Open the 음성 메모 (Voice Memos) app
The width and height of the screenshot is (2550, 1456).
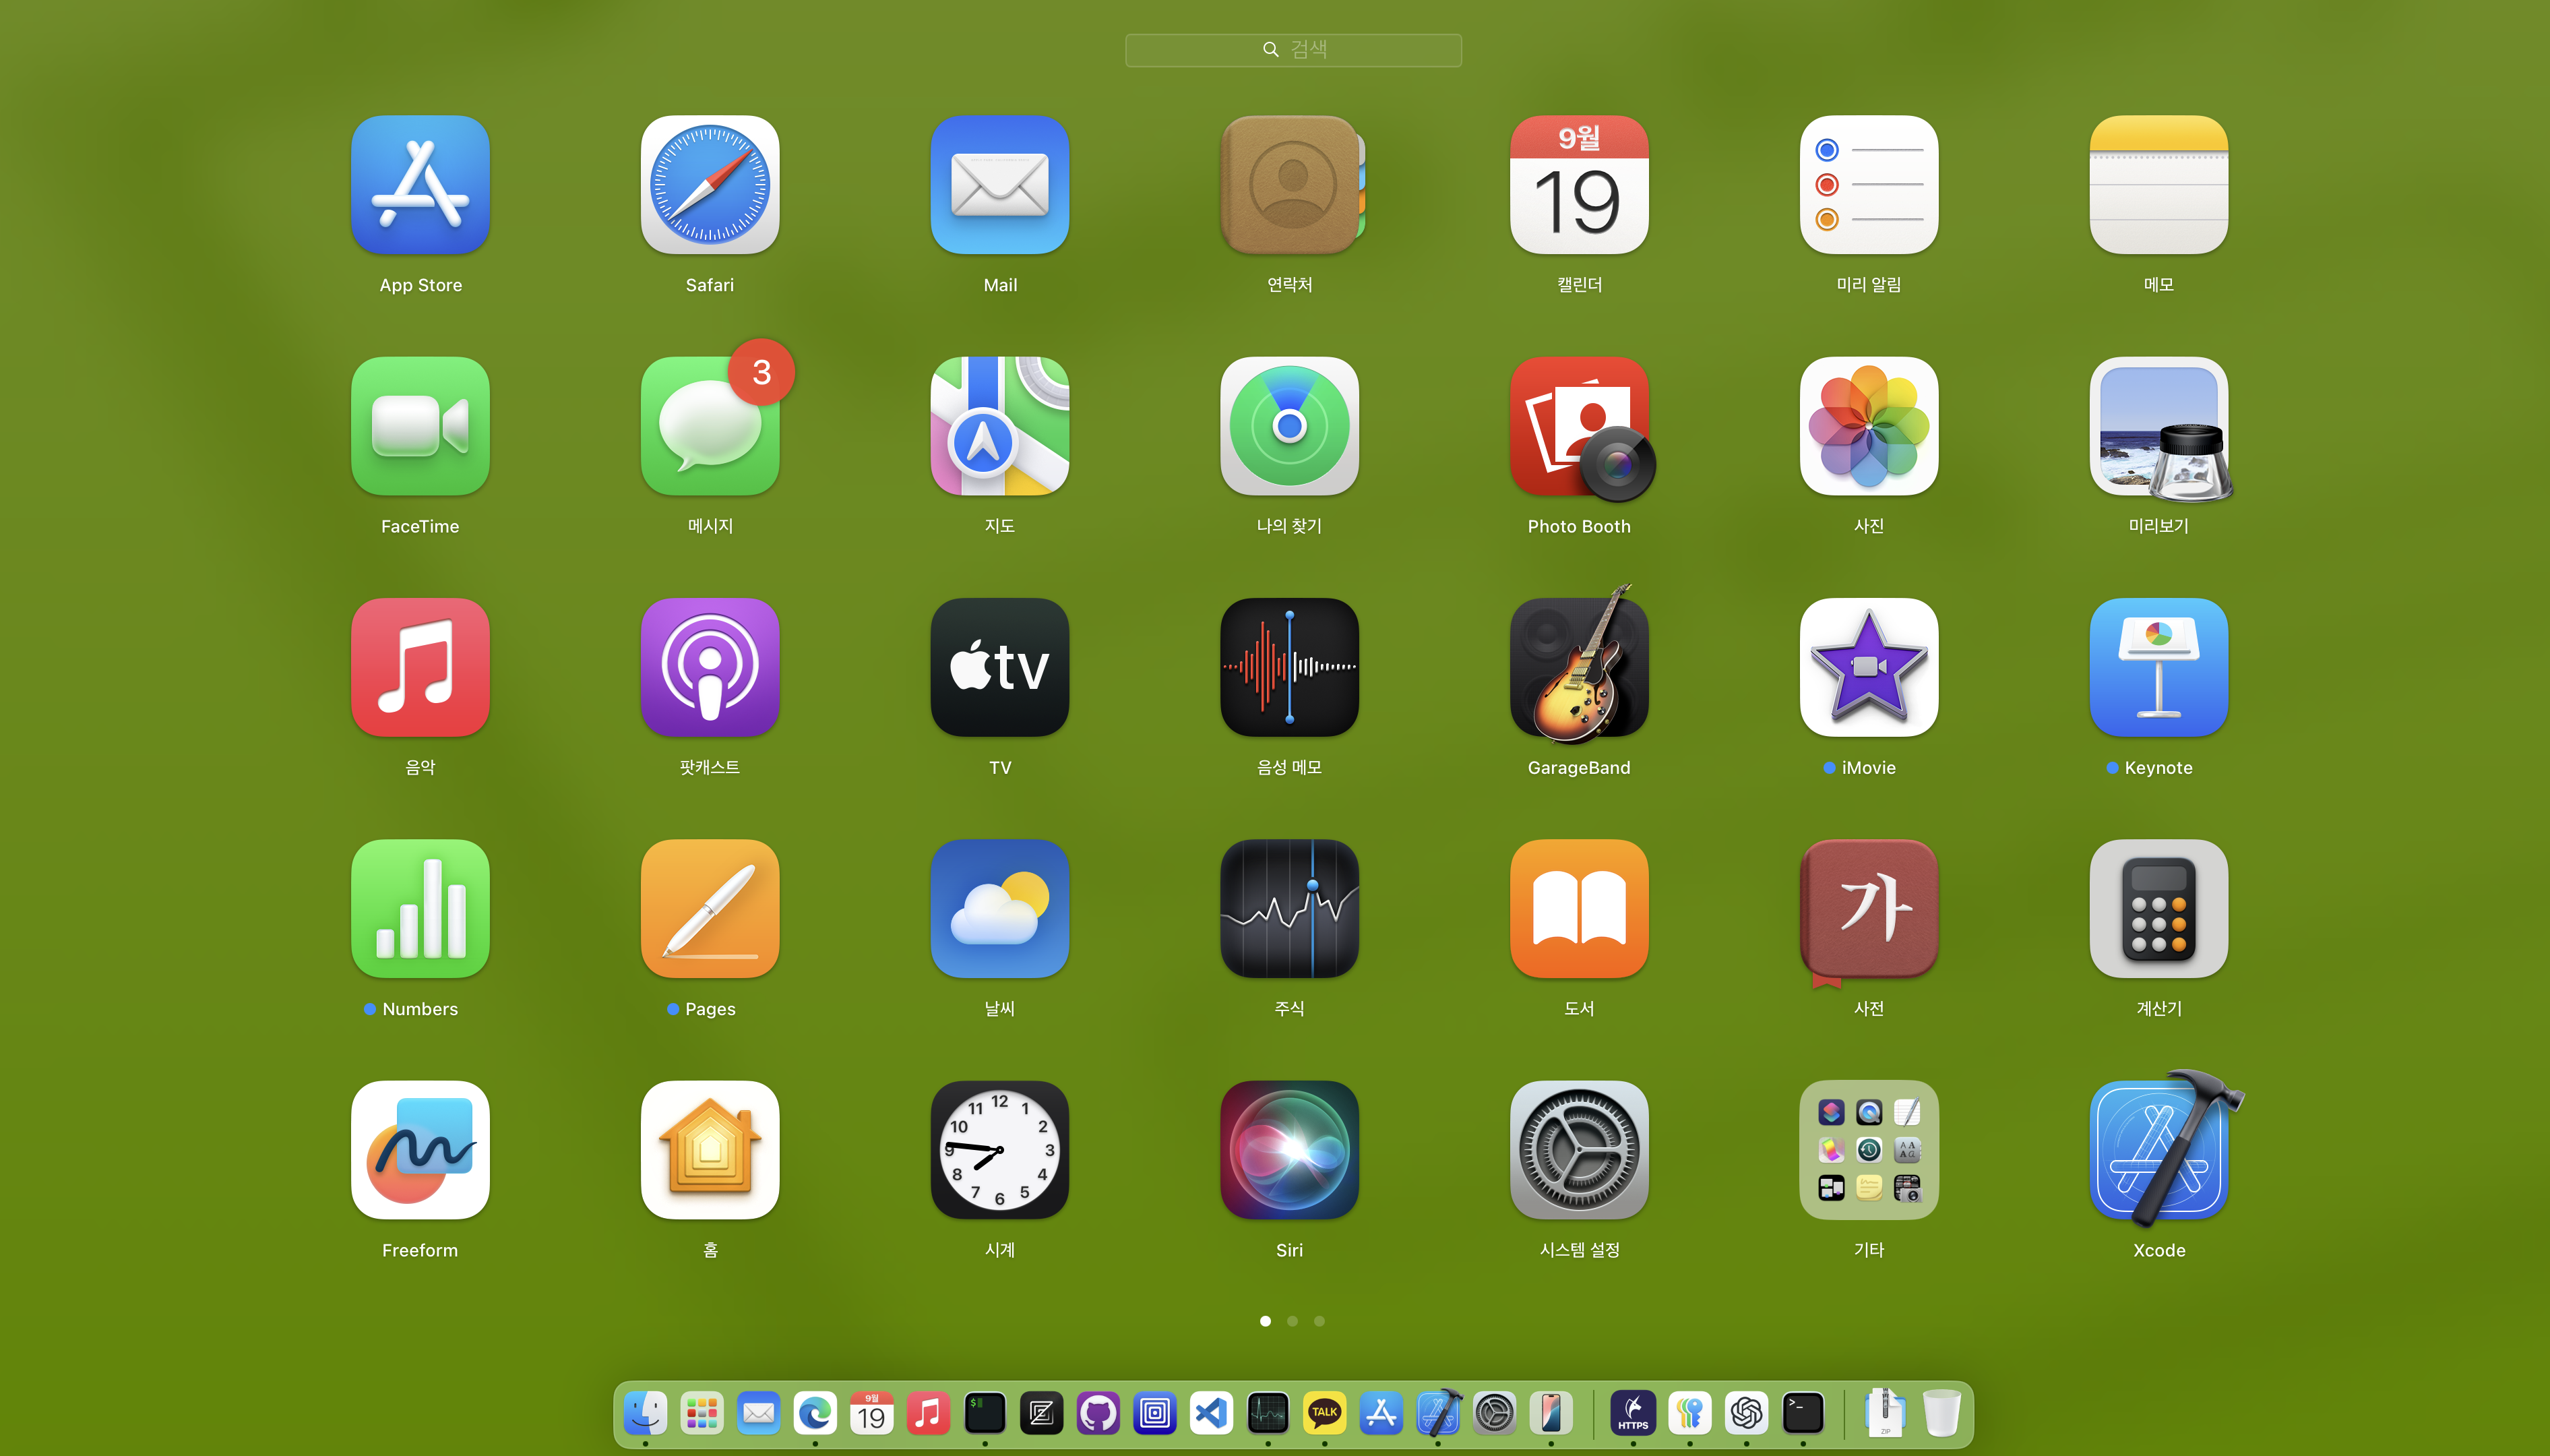point(1288,668)
